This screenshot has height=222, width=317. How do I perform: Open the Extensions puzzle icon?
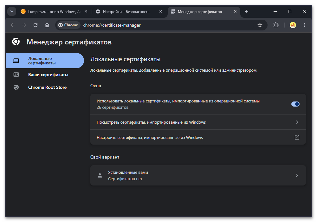point(276,25)
